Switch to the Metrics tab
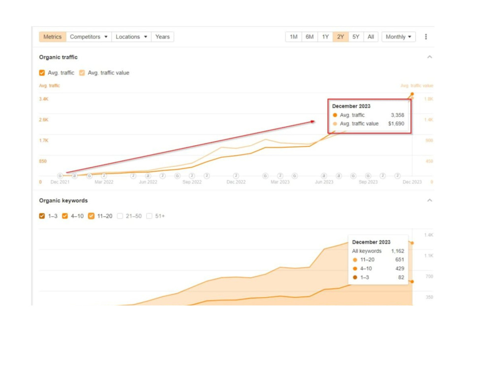Screen dimensions: 492x369 (x=53, y=37)
